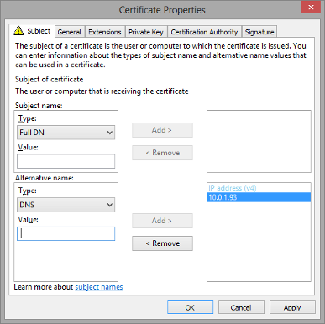Click the Subject name Value field
This screenshot has width=325, height=324.
[66, 161]
